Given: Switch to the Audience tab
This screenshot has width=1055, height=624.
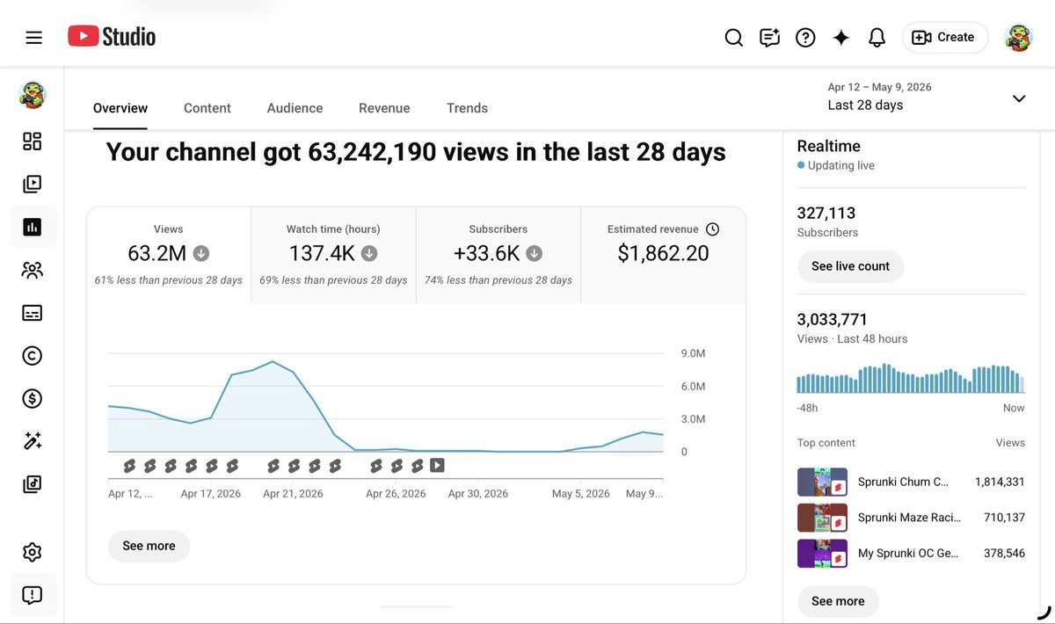Looking at the screenshot, I should click(x=295, y=108).
